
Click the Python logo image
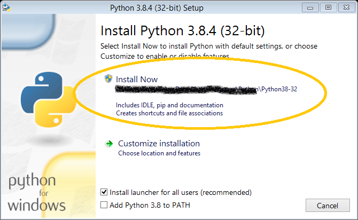49,99
